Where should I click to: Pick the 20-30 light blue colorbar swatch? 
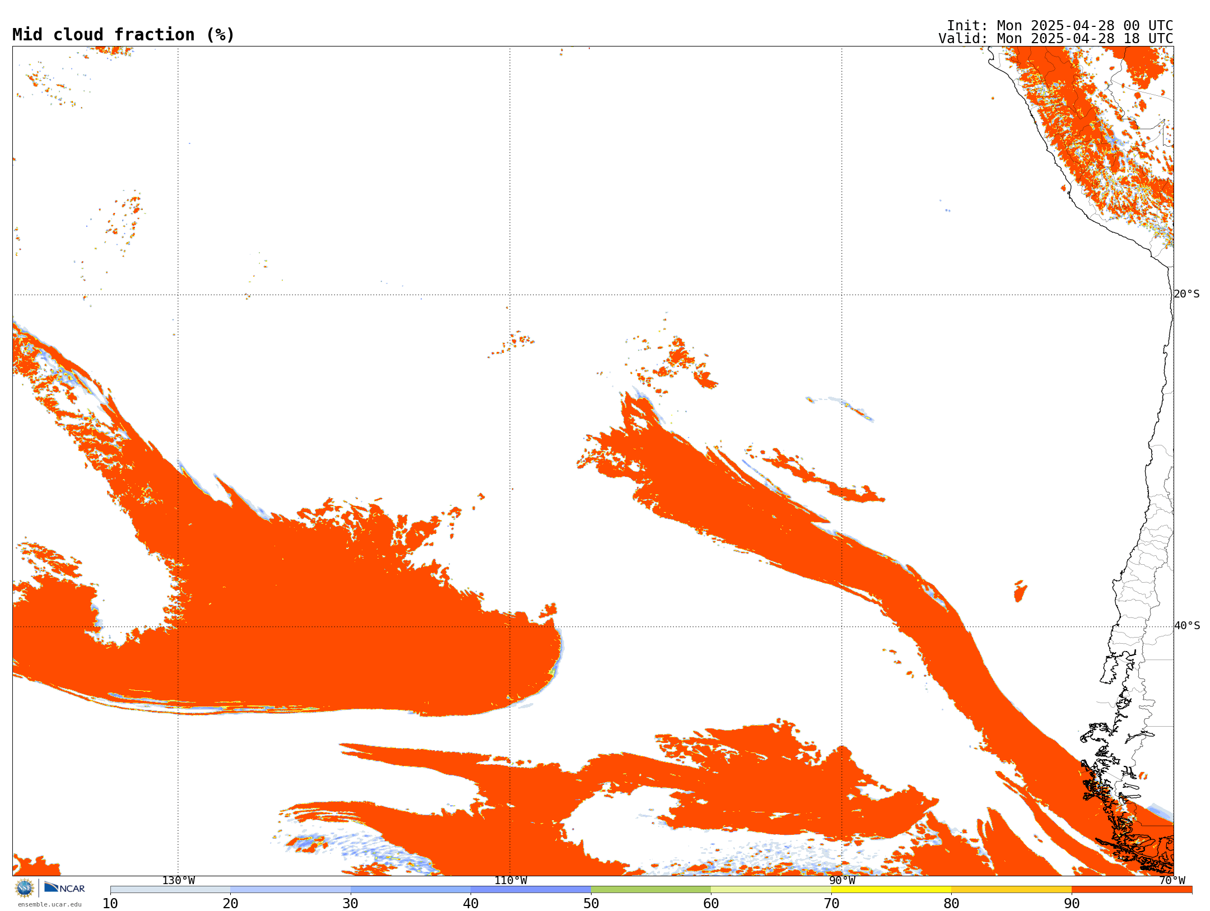pyautogui.click(x=290, y=890)
